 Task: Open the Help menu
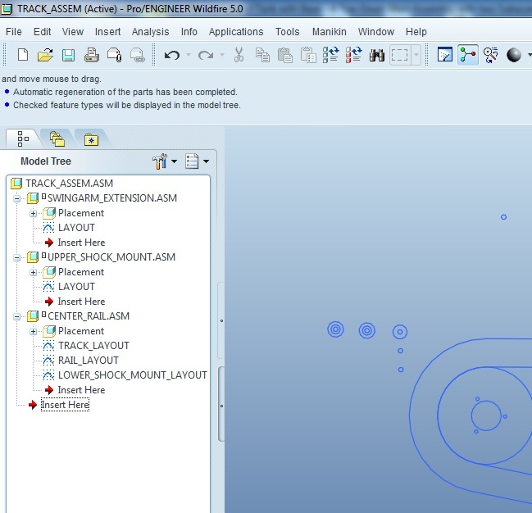coord(416,32)
